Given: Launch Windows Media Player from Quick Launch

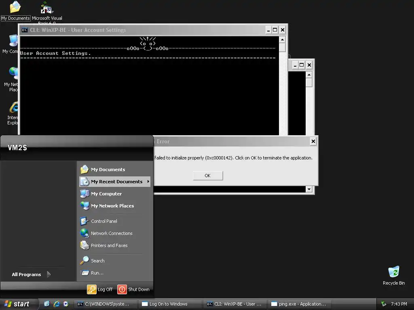Looking at the screenshot, I should tap(66, 304).
